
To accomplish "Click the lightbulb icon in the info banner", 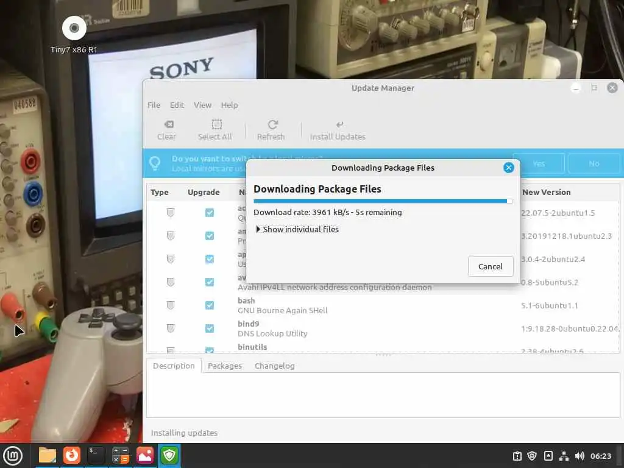I will [x=155, y=163].
